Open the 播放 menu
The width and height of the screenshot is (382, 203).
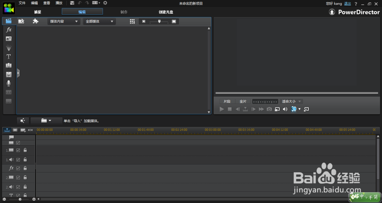click(x=59, y=3)
